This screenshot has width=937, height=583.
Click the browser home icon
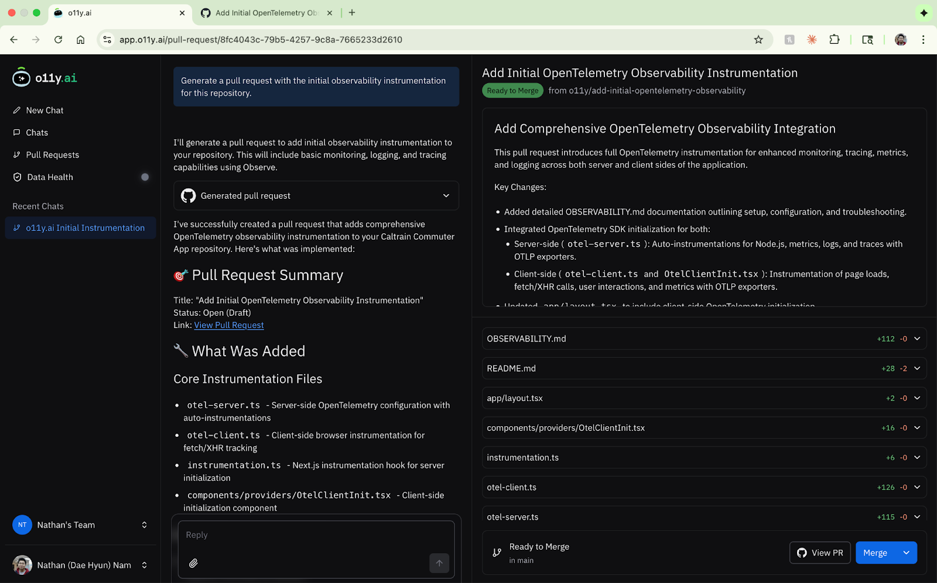(x=80, y=40)
